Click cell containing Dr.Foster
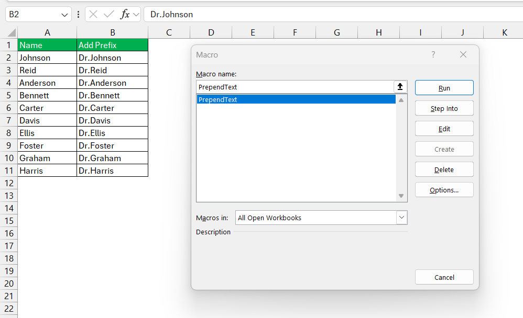 pyautogui.click(x=112, y=145)
